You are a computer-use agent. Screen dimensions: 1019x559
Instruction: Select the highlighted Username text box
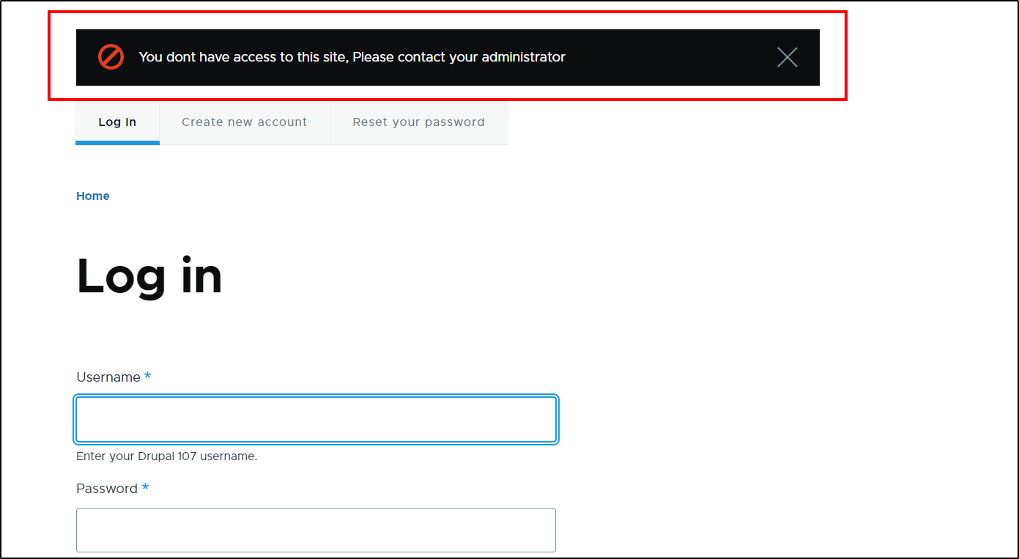pos(315,418)
